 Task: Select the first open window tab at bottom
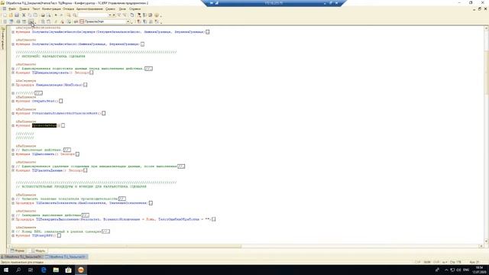tap(21, 257)
